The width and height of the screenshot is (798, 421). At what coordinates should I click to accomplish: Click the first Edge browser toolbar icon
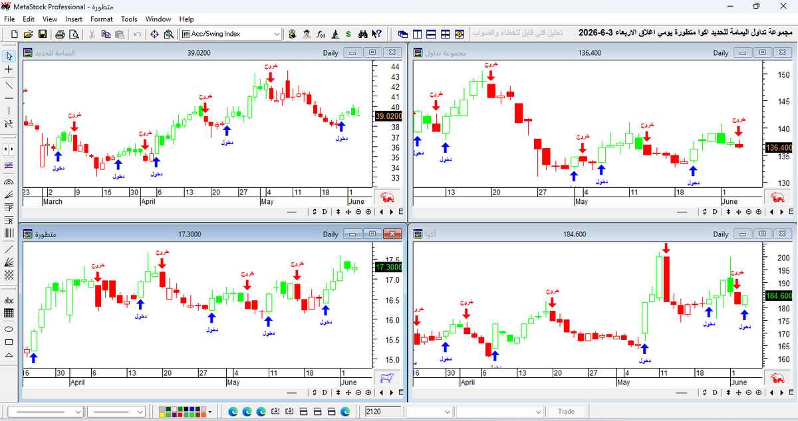(x=233, y=412)
